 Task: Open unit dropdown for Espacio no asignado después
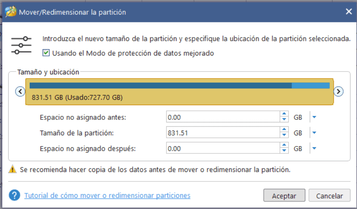[x=314, y=149]
